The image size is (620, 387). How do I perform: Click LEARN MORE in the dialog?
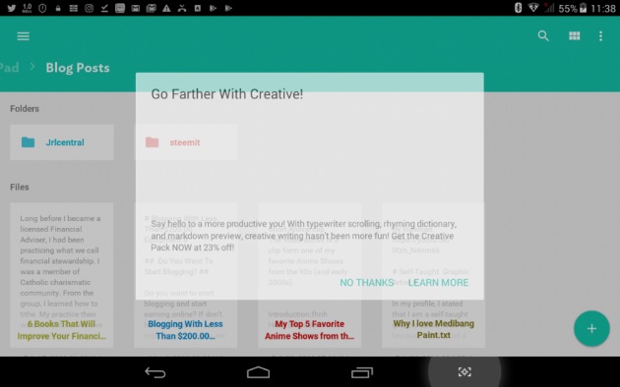[438, 283]
